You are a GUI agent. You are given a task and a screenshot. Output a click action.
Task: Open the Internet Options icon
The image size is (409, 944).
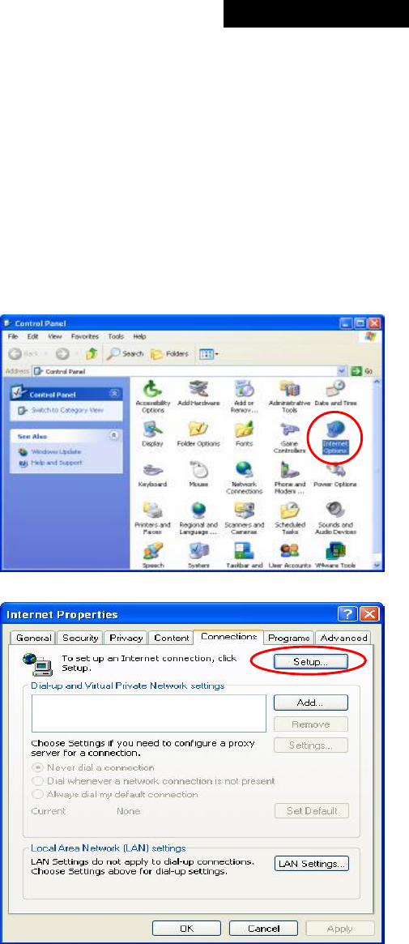[x=335, y=436]
